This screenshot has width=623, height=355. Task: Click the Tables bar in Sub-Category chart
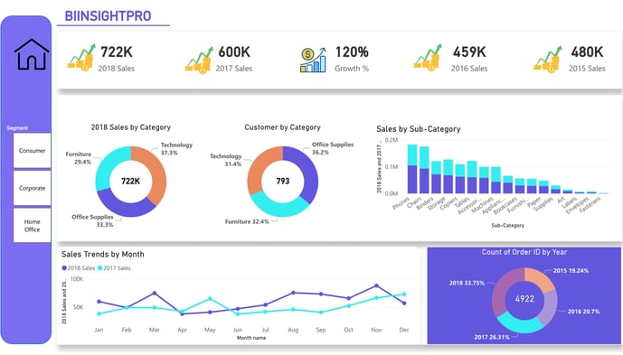pos(472,177)
